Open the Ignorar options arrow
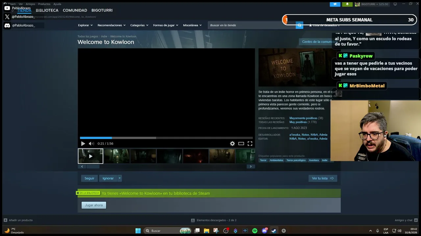Image resolution: width=421 pixels, height=236 pixels. [x=120, y=178]
